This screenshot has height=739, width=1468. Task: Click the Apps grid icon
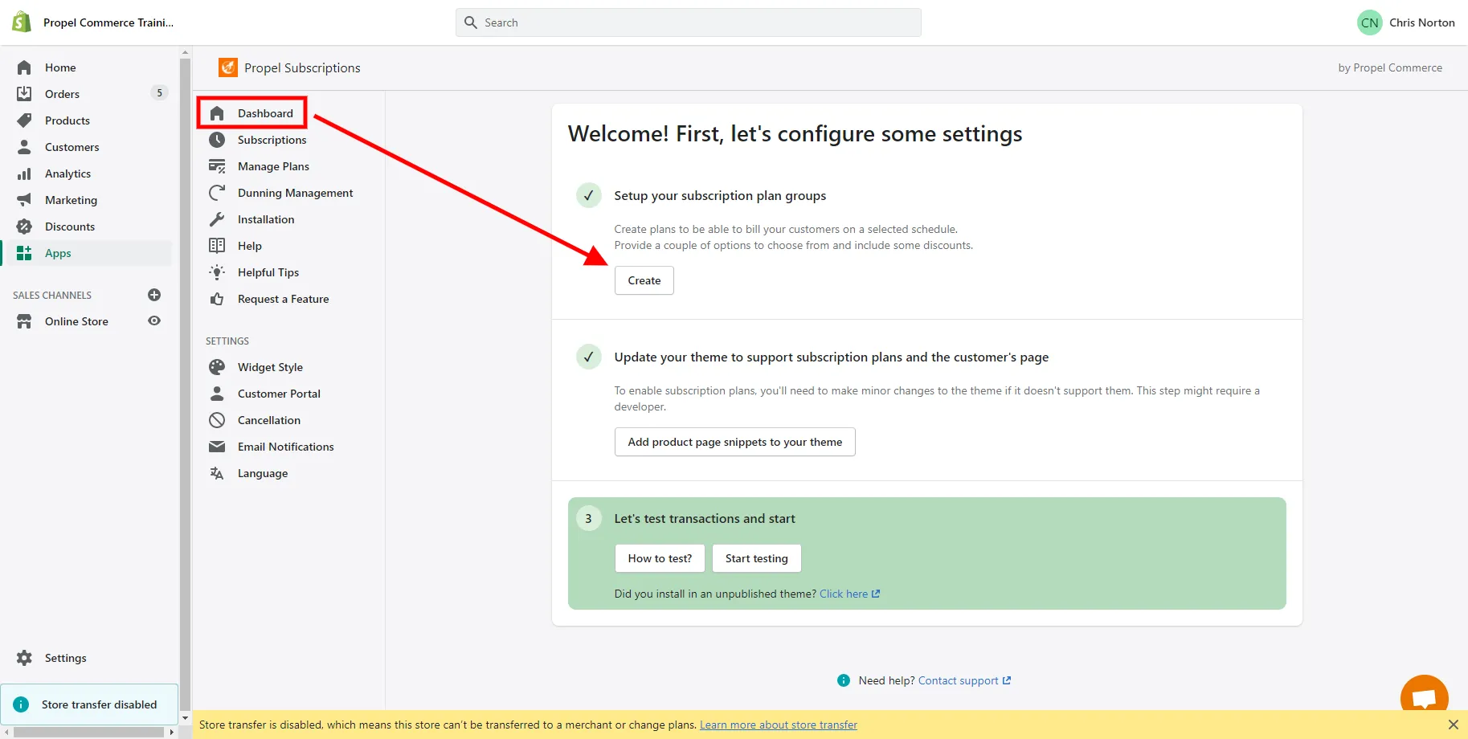point(24,253)
